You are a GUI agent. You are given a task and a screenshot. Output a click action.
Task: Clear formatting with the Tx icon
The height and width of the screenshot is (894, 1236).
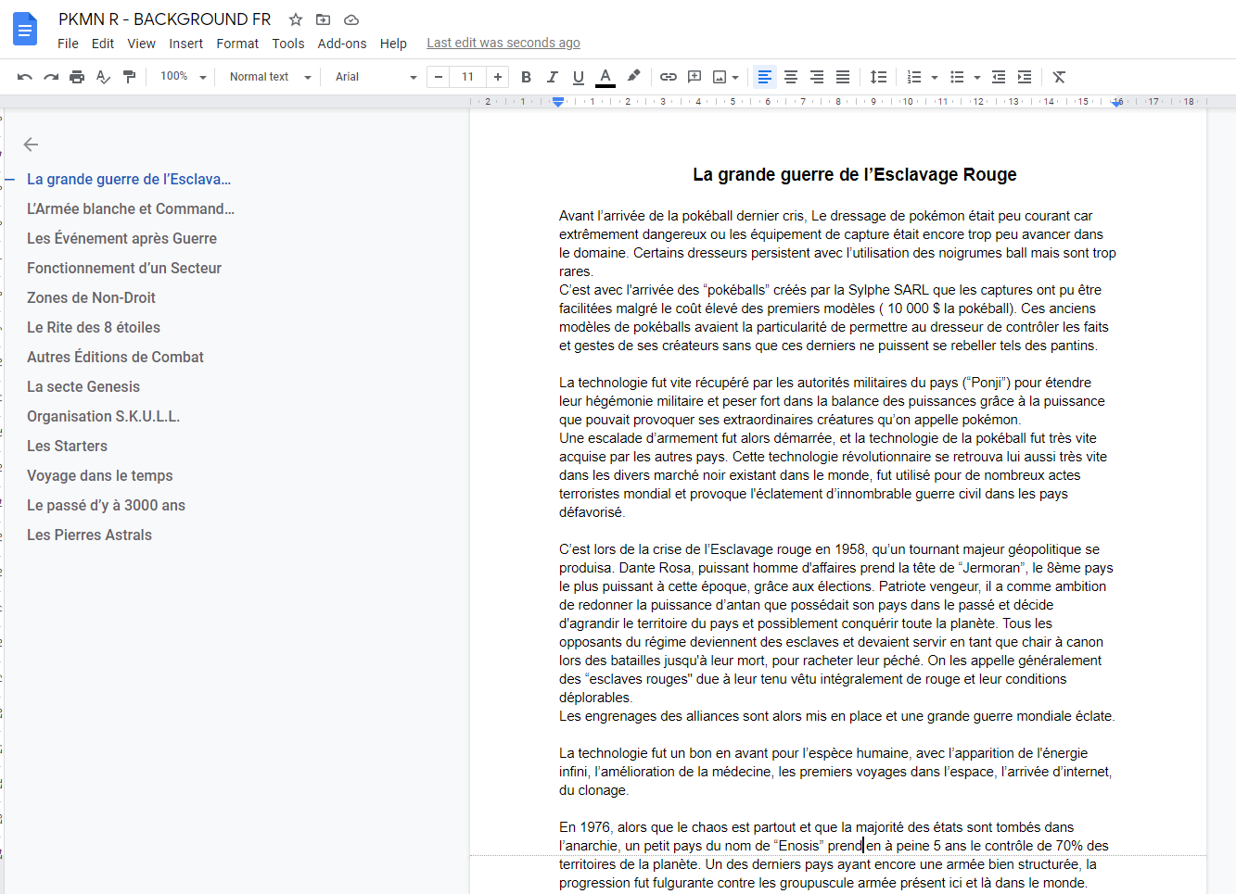click(1059, 77)
